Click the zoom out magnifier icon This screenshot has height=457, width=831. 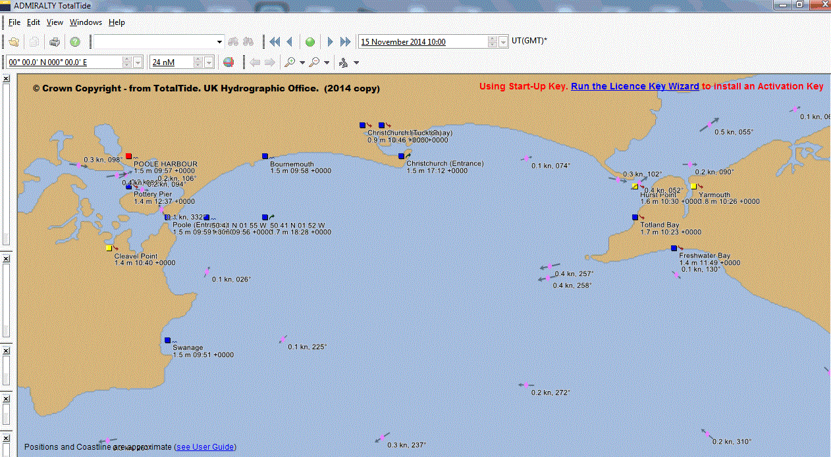tap(314, 62)
